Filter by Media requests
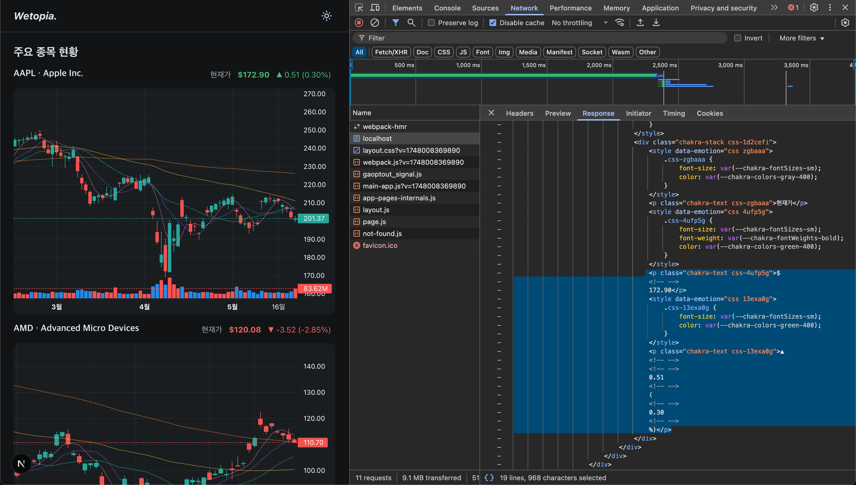856x485 pixels. coord(528,52)
